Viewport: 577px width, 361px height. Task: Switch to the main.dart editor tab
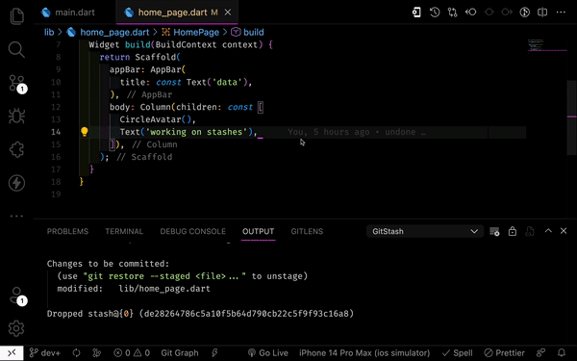point(68,13)
